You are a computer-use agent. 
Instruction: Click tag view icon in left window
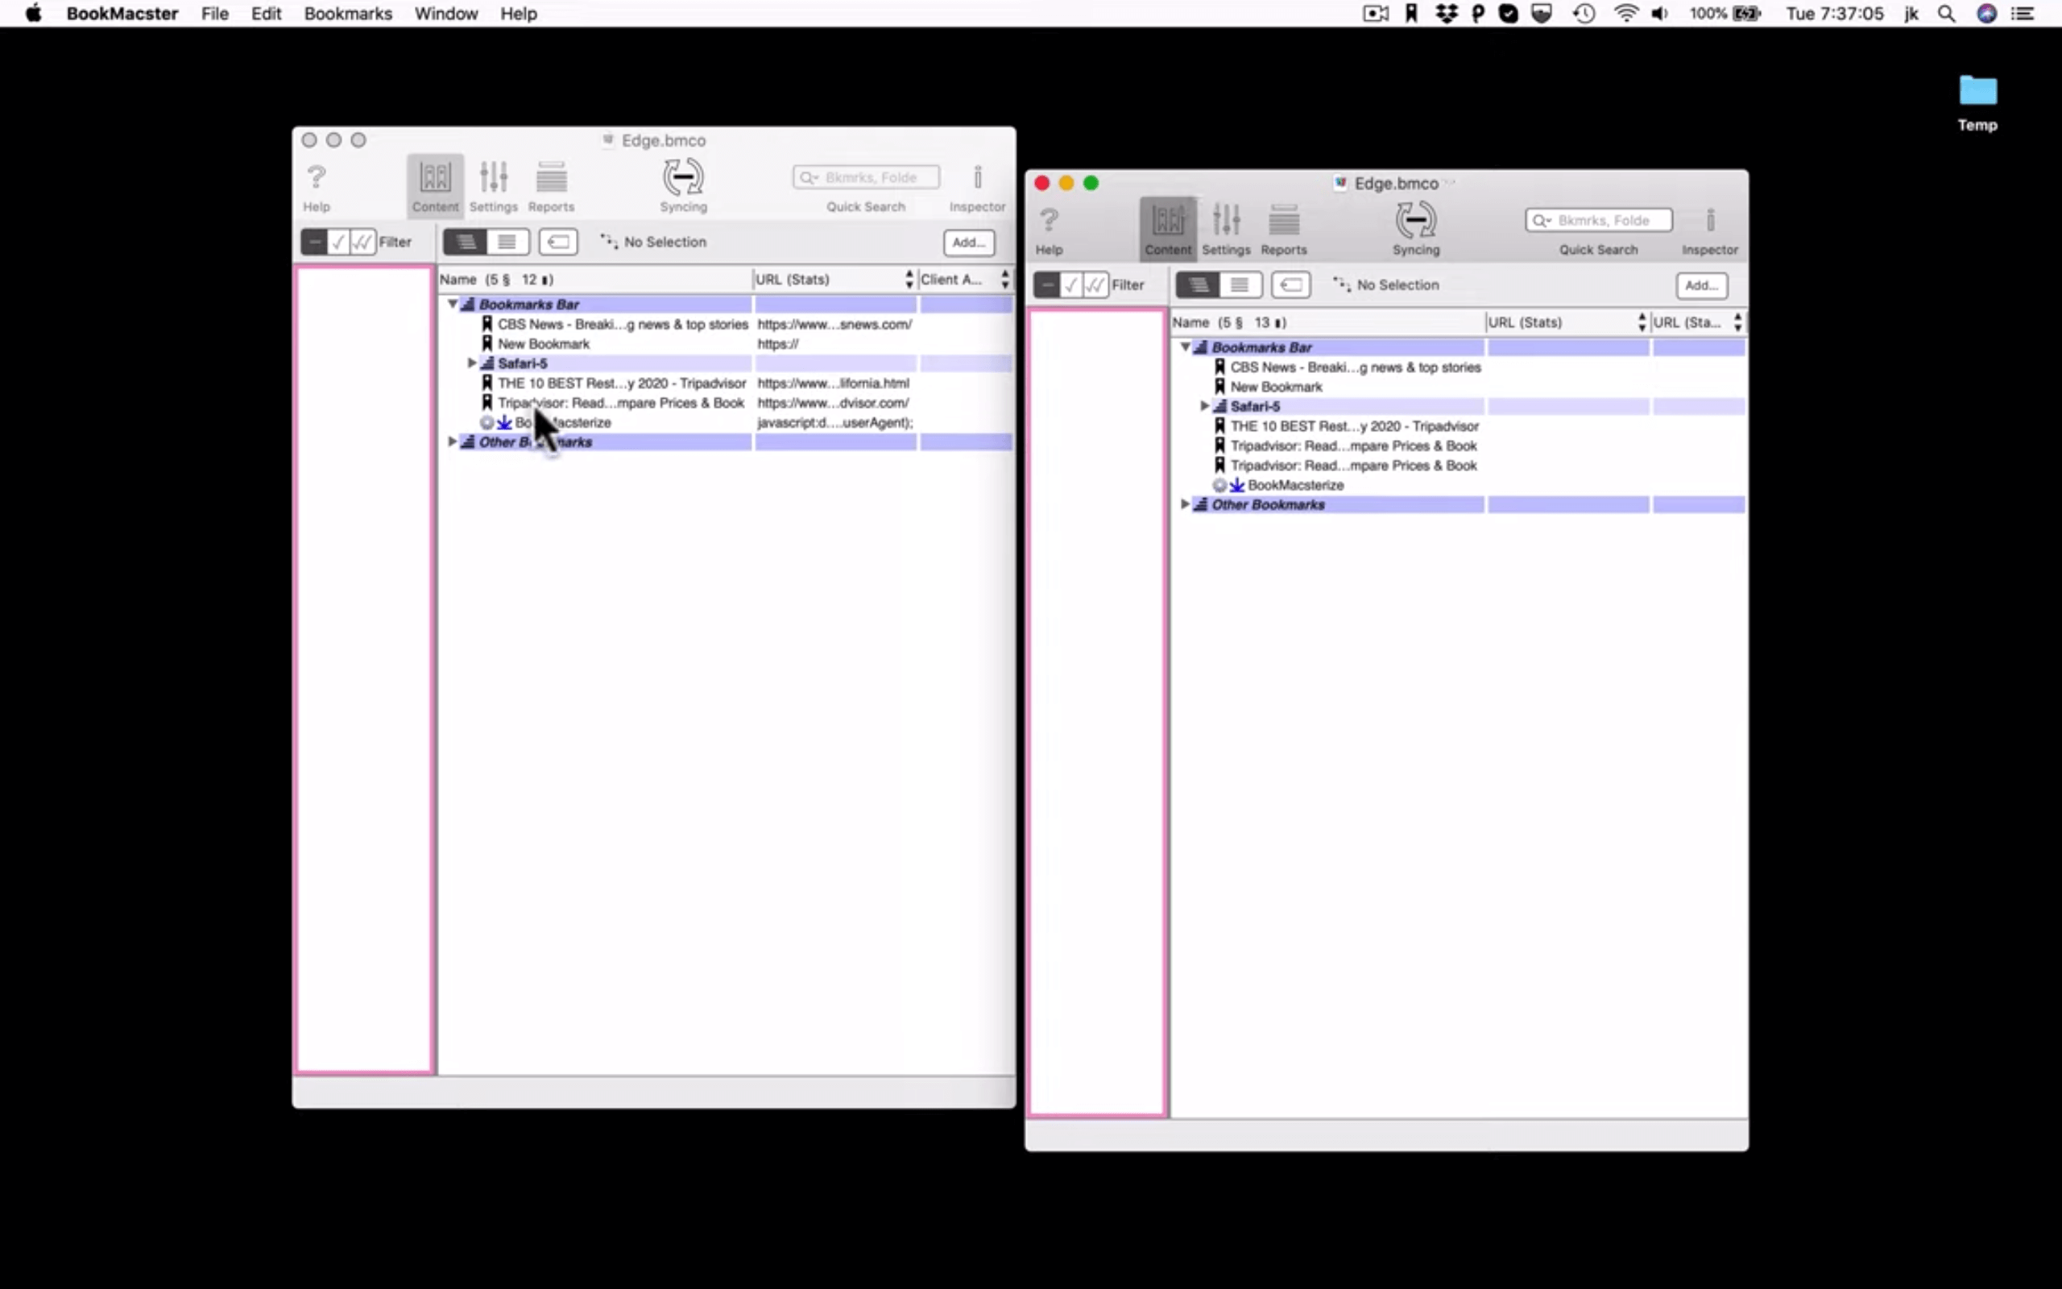[558, 242]
